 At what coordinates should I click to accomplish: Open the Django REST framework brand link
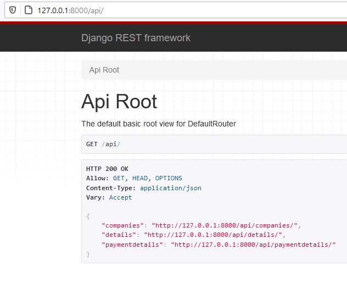click(136, 38)
